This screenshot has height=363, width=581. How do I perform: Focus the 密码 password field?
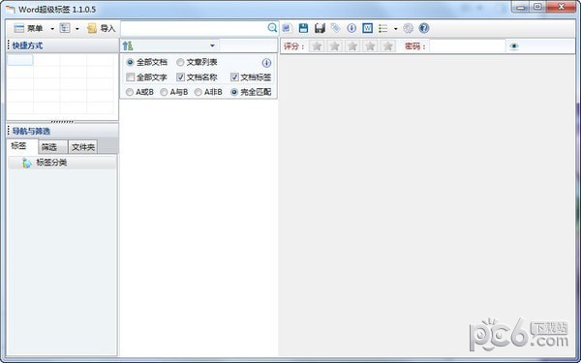pyautogui.click(x=468, y=46)
